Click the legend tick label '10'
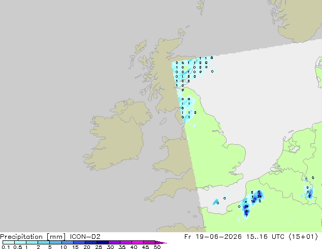The image size is (322, 249). click(x=63, y=247)
